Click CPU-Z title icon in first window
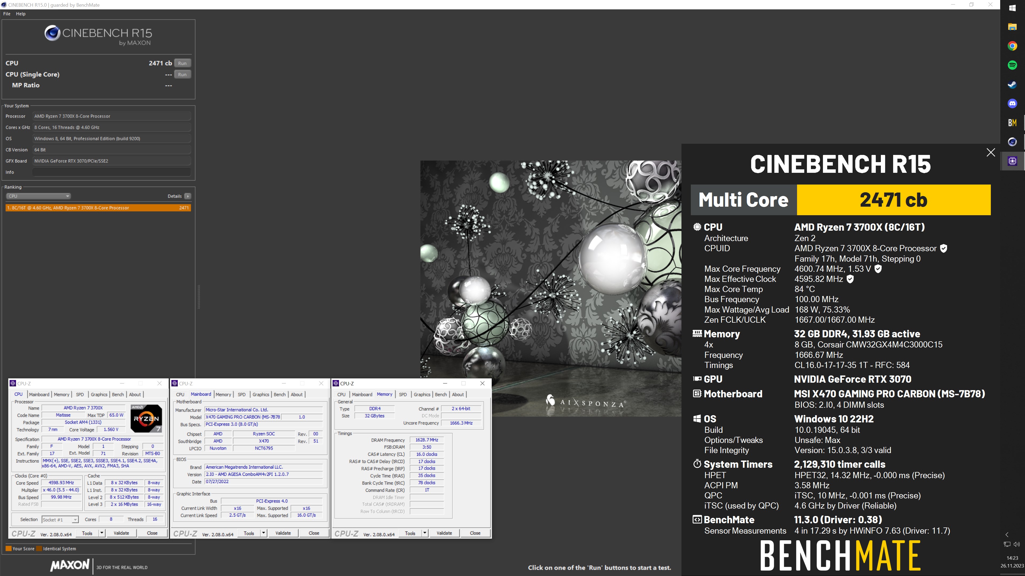The height and width of the screenshot is (576, 1025). click(x=13, y=383)
